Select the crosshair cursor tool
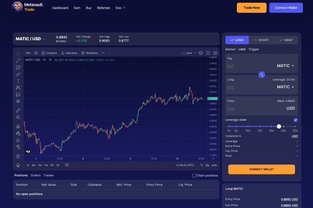The height and width of the screenshot is (208, 313). point(18,53)
